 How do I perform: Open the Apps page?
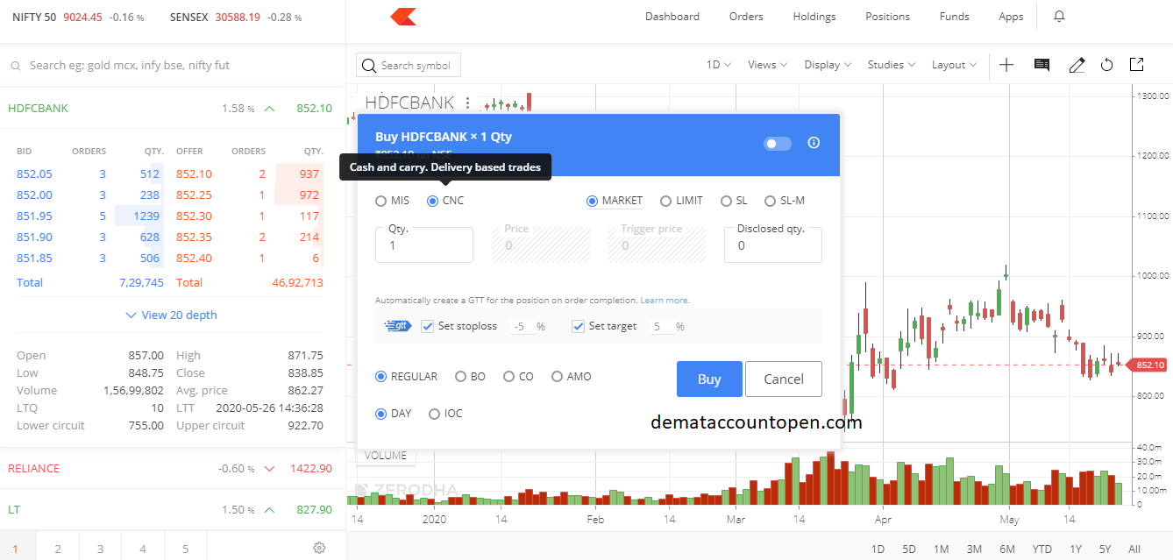(x=1011, y=17)
